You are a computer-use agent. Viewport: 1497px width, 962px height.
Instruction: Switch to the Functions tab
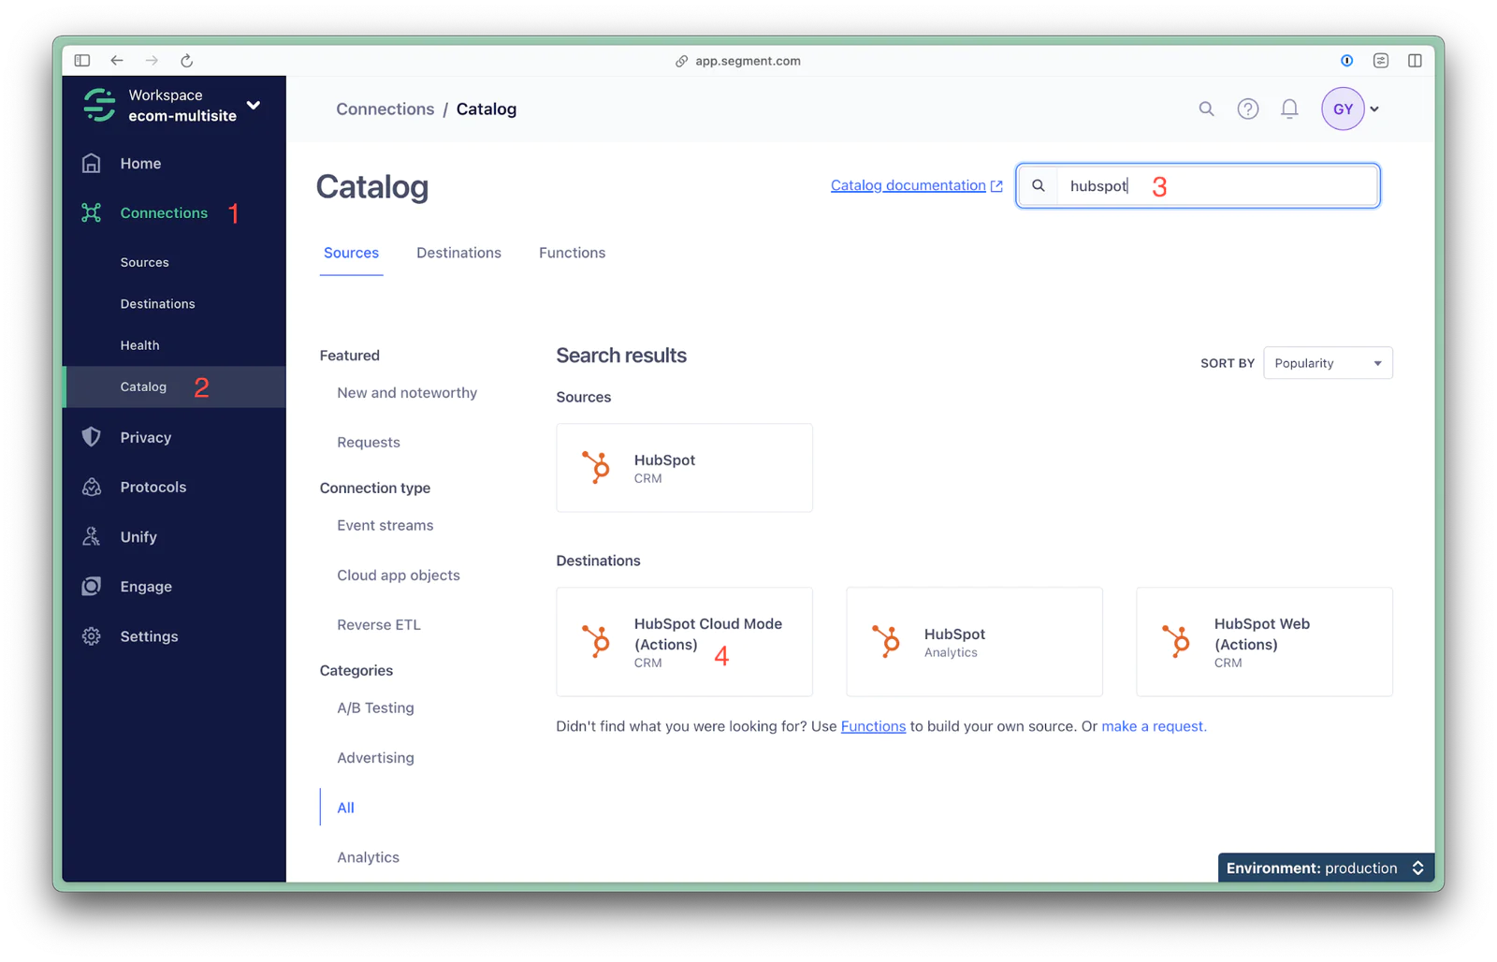[x=572, y=253]
